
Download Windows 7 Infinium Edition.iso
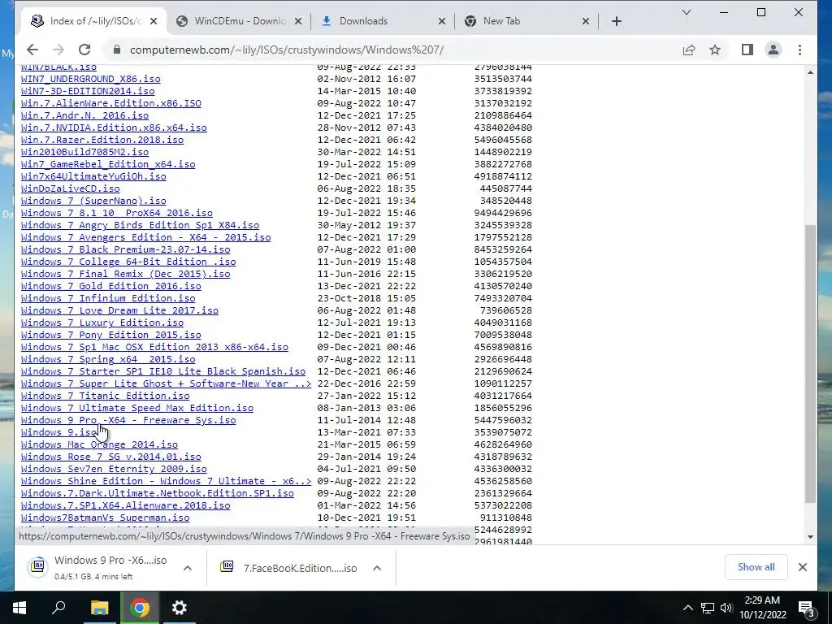pos(108,299)
